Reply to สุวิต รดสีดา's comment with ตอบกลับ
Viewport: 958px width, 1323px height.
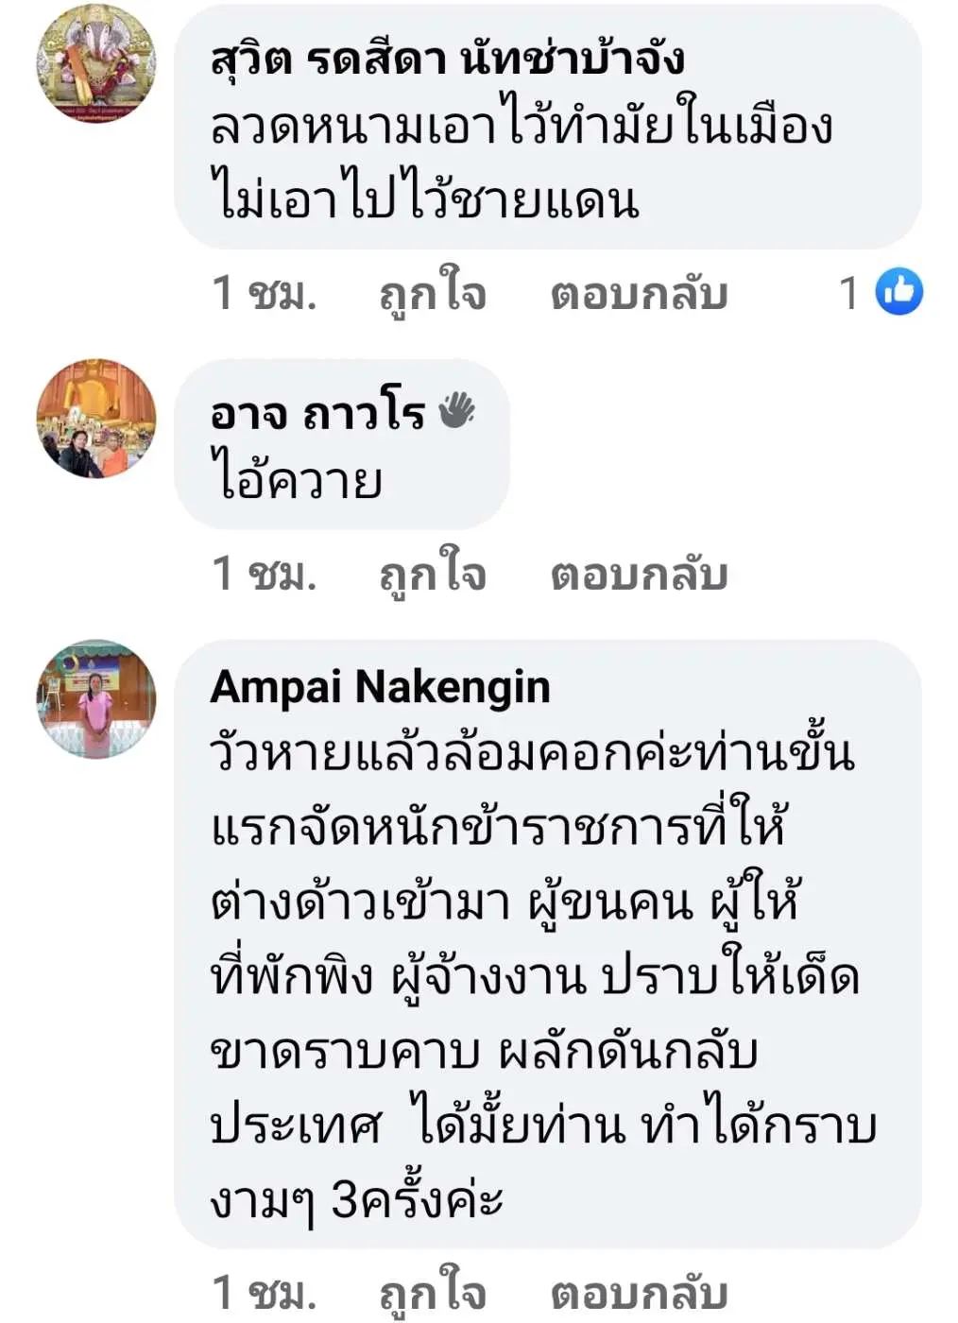(x=639, y=293)
